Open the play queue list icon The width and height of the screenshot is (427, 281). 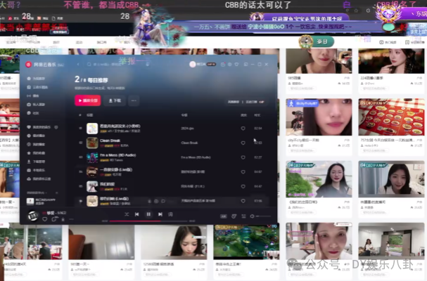point(243,216)
